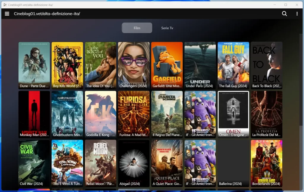Open Monkey Man movie poster
The image size is (304, 192).
coord(34,115)
